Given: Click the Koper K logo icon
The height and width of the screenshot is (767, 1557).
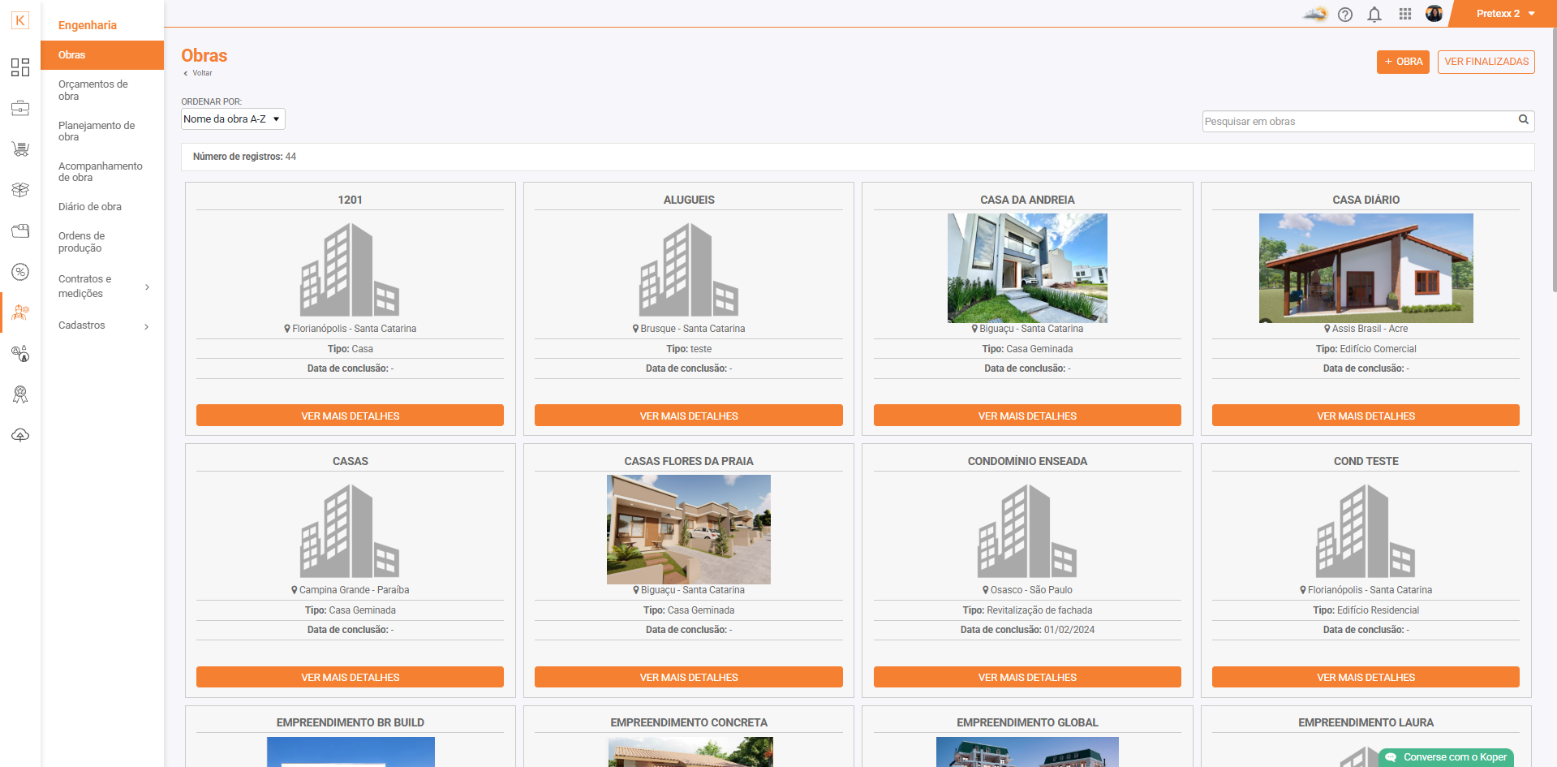Looking at the screenshot, I should 20,20.
